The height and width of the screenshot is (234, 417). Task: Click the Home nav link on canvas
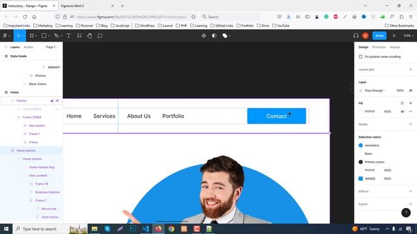[74, 116]
